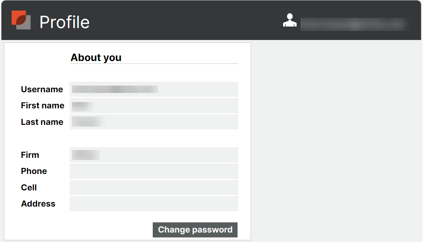Click the user avatar icon in header
This screenshot has width=423, height=242.
(x=290, y=20)
